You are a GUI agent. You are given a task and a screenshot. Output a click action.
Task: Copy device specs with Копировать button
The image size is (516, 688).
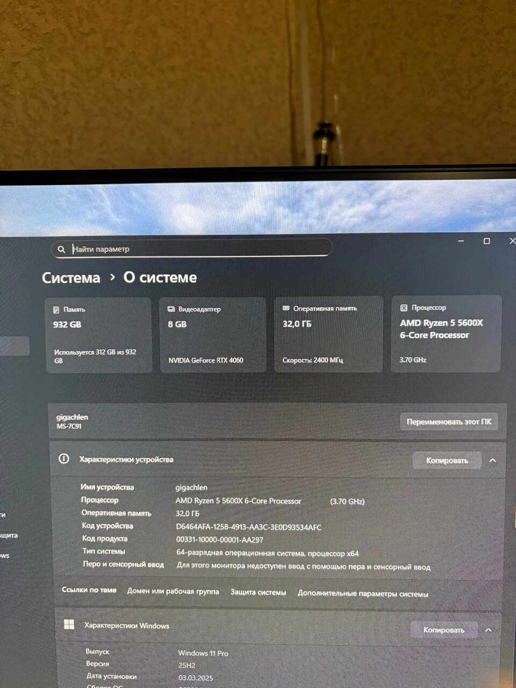(447, 461)
